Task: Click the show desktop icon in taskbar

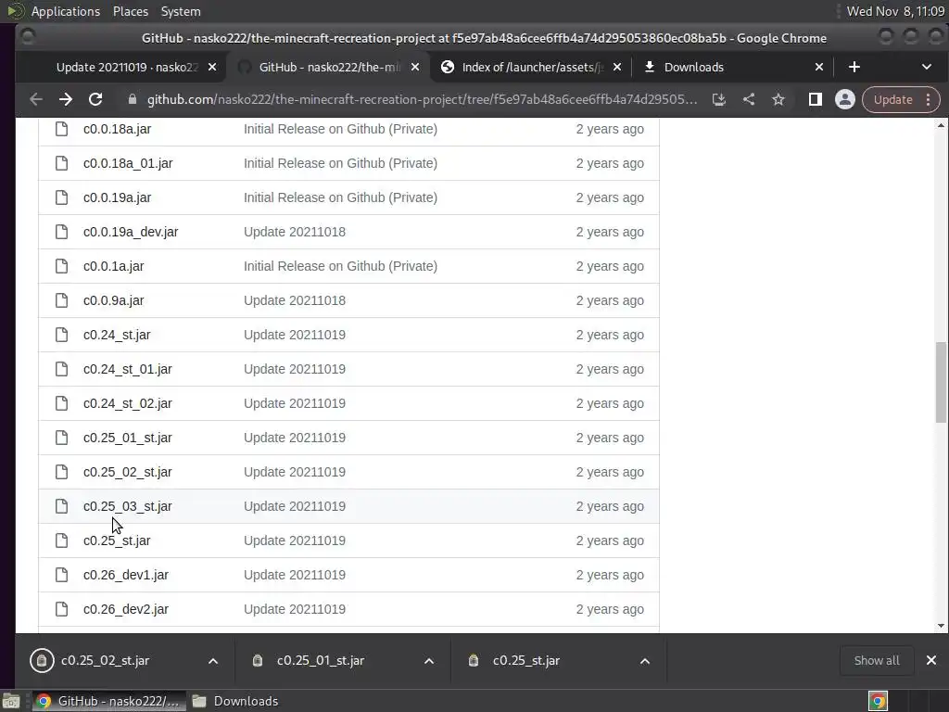Action: [x=11, y=701]
